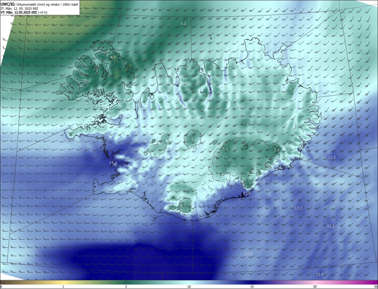
Task: Click the 1 tick on the color scale
Action: click(x=63, y=287)
